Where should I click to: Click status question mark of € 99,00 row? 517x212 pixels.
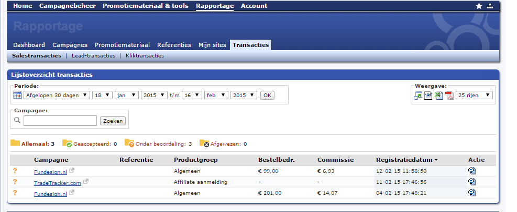point(15,171)
